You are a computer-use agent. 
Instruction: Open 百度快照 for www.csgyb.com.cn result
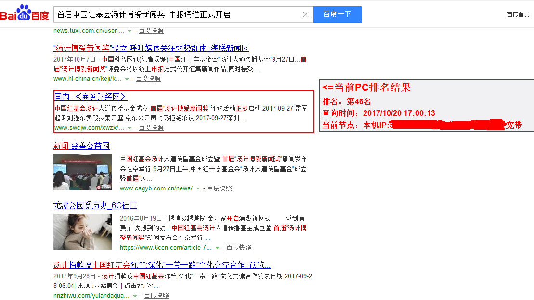pos(219,188)
